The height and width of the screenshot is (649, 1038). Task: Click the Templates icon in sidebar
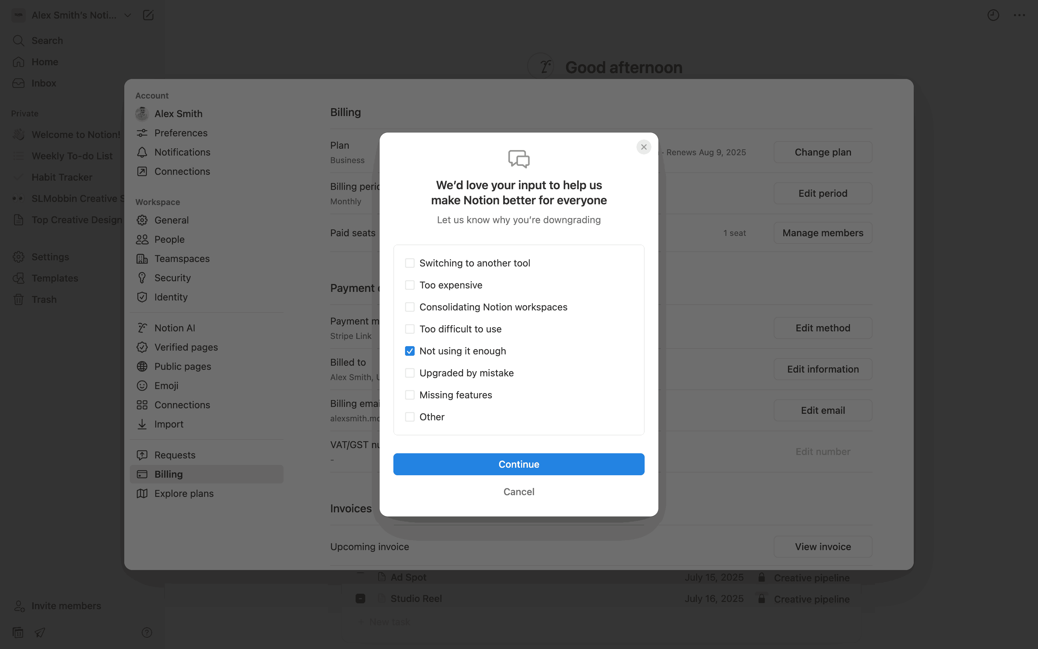coord(19,278)
